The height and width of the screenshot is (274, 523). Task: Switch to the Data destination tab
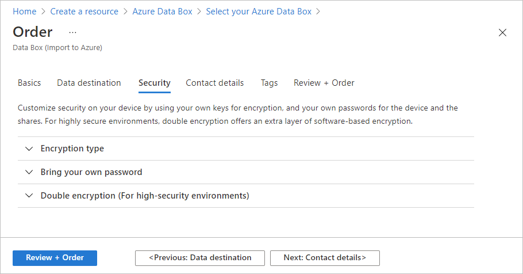click(x=89, y=83)
